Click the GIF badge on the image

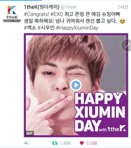click(x=29, y=133)
